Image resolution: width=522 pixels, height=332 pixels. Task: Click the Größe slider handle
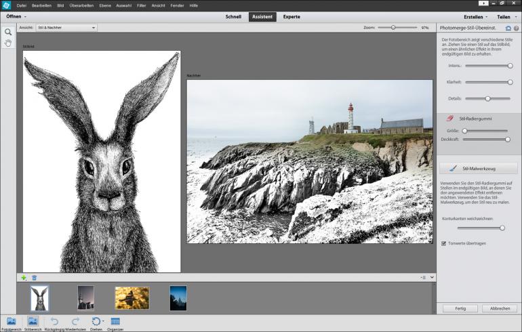pos(465,131)
